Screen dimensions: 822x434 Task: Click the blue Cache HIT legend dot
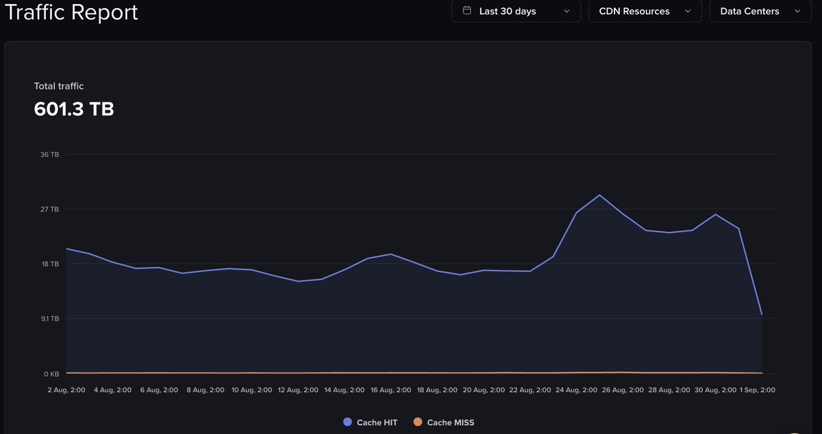pos(347,422)
